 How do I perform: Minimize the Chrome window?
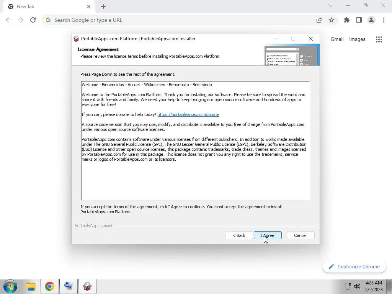click(x=348, y=5)
